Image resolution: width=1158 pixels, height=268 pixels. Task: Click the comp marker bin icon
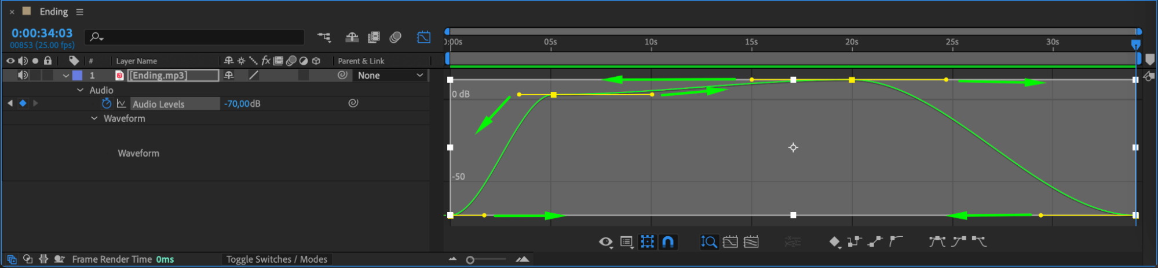[x=1150, y=59]
